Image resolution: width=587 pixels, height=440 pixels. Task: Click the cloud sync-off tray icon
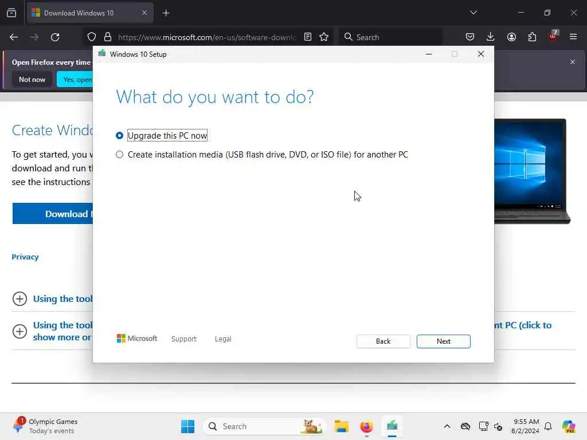pyautogui.click(x=465, y=426)
